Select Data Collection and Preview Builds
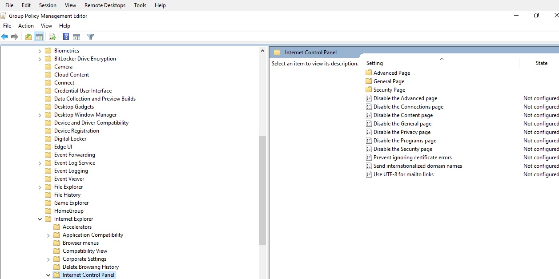The image size is (559, 279). point(95,99)
